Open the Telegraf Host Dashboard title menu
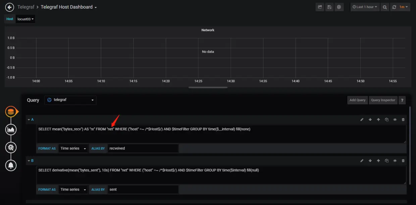The image size is (416, 205). (69, 7)
